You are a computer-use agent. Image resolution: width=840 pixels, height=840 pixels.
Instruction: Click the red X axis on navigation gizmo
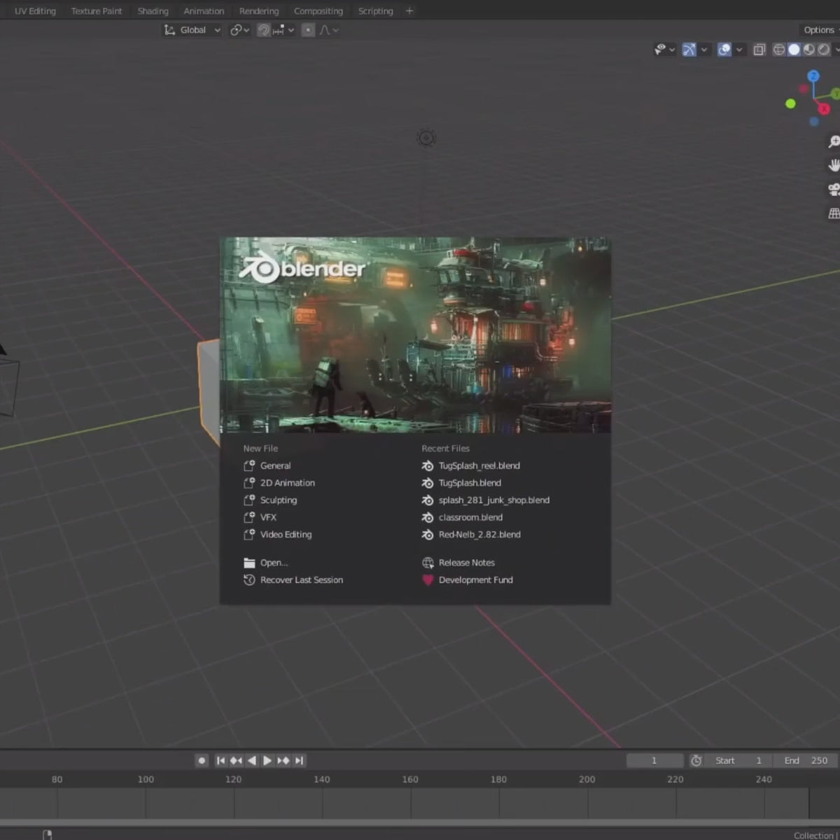824,108
